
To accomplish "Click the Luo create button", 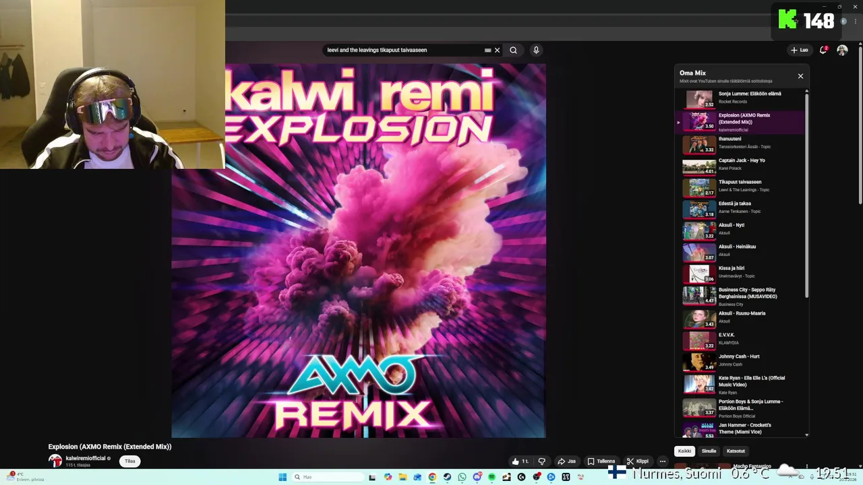I will pos(800,50).
